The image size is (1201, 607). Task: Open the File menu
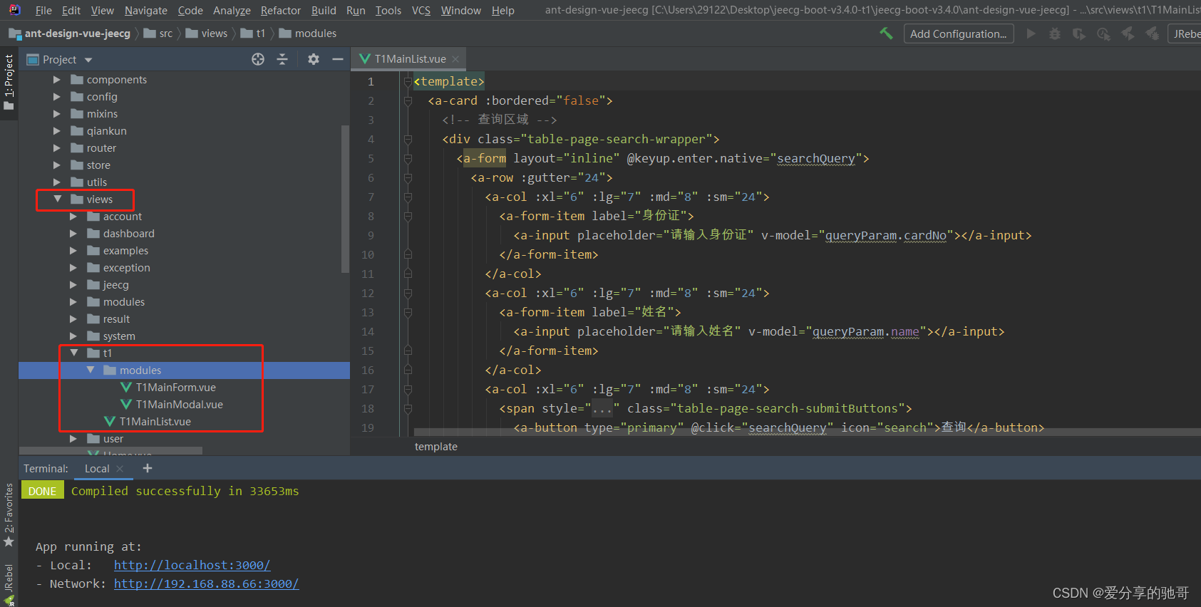pyautogui.click(x=43, y=10)
